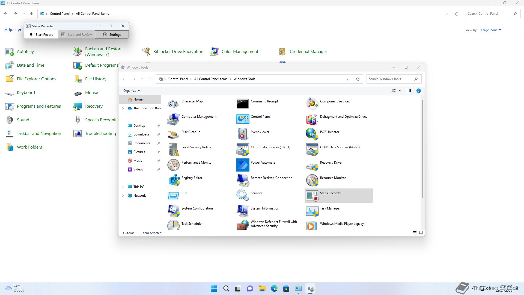Open Microsoft Edge from taskbar

click(274, 288)
